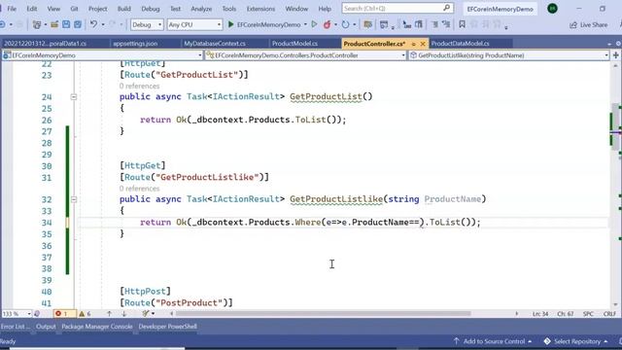
Task: Click Start Without Debugging outline play icon
Action: point(314,24)
